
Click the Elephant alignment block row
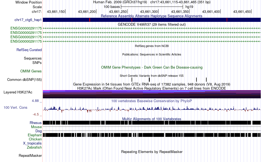pos(152,135)
